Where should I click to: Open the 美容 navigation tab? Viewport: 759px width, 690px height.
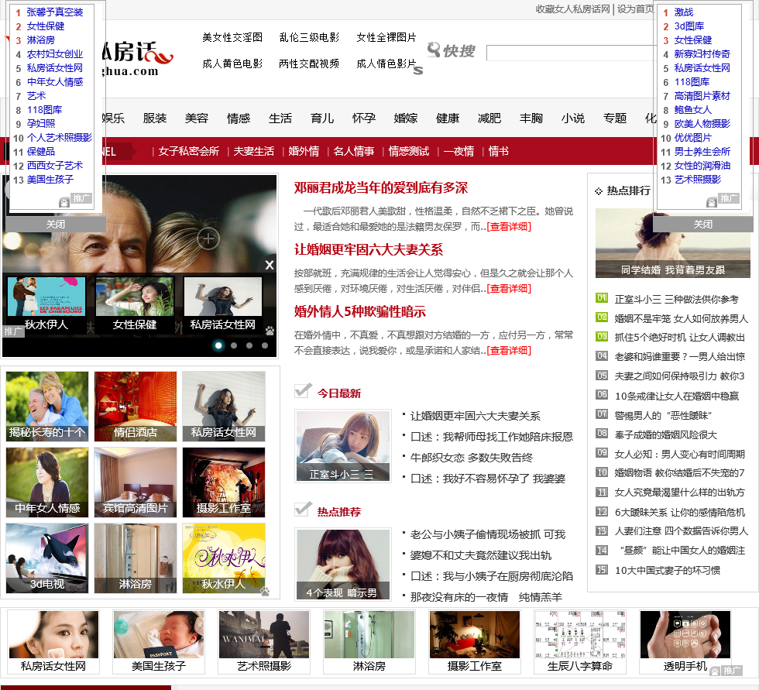coord(197,118)
